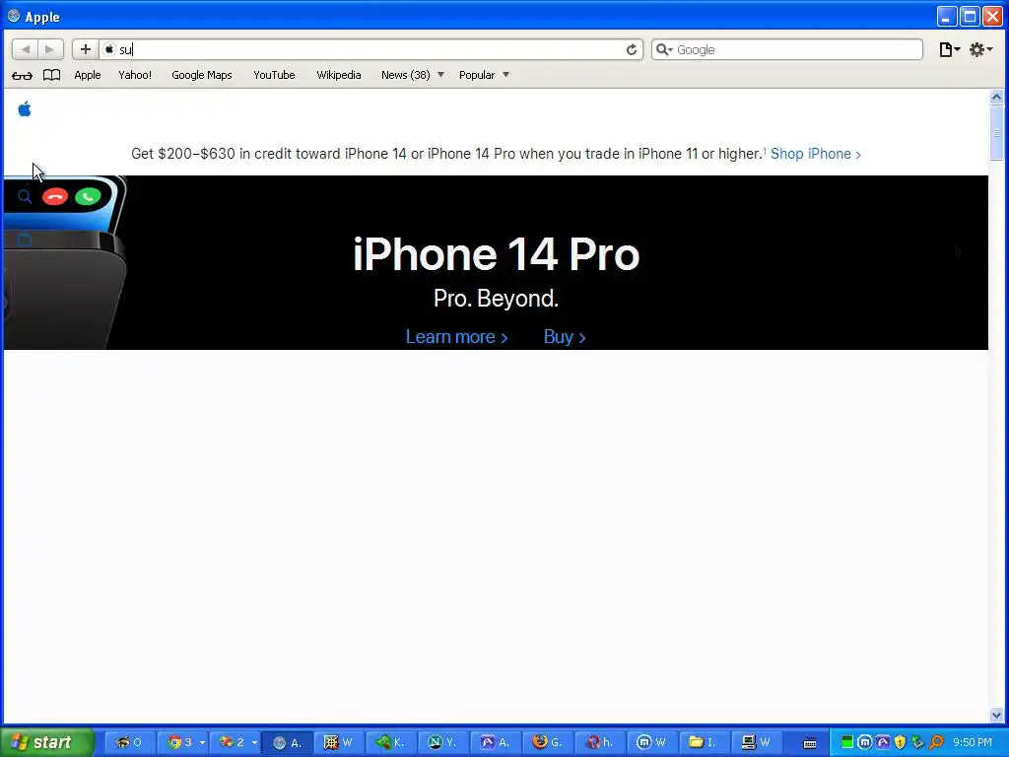Click the Google search magnifier dropdown
1009x757 pixels.
(664, 49)
